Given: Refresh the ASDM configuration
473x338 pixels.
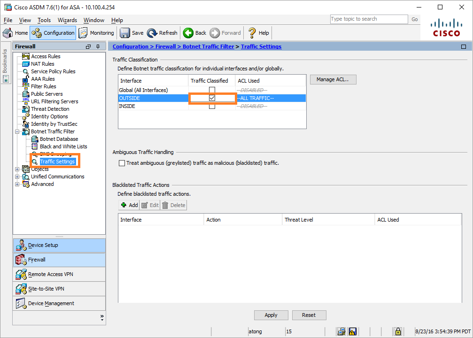Looking at the screenshot, I should click(162, 33).
